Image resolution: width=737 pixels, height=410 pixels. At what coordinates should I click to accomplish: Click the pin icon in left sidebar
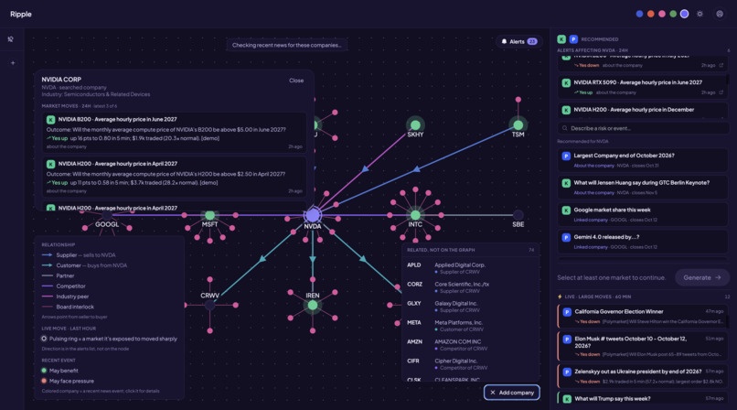pyautogui.click(x=10, y=39)
